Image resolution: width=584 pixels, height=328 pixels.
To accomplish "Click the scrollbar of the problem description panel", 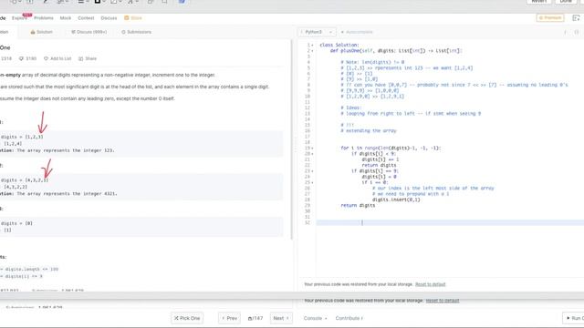I will 292,139.
